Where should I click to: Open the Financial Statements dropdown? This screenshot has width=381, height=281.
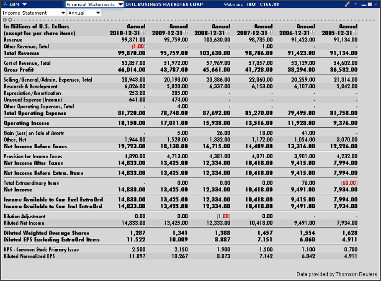(x=95, y=4)
